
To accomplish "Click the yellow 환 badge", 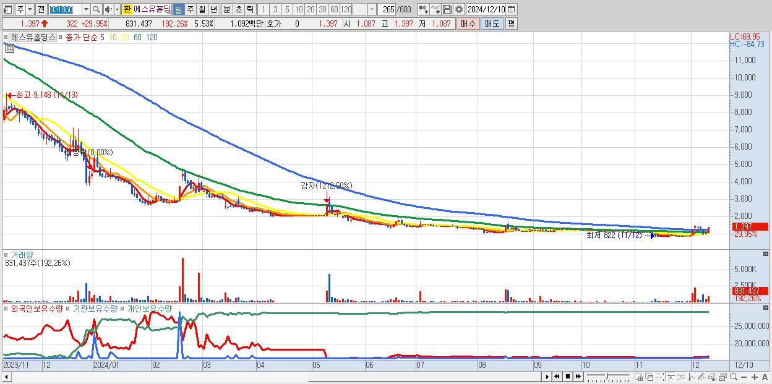I will click(127, 9).
